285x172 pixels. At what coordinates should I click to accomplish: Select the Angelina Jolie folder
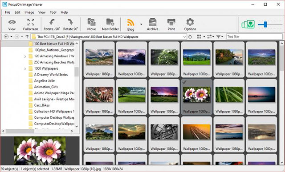(42, 81)
